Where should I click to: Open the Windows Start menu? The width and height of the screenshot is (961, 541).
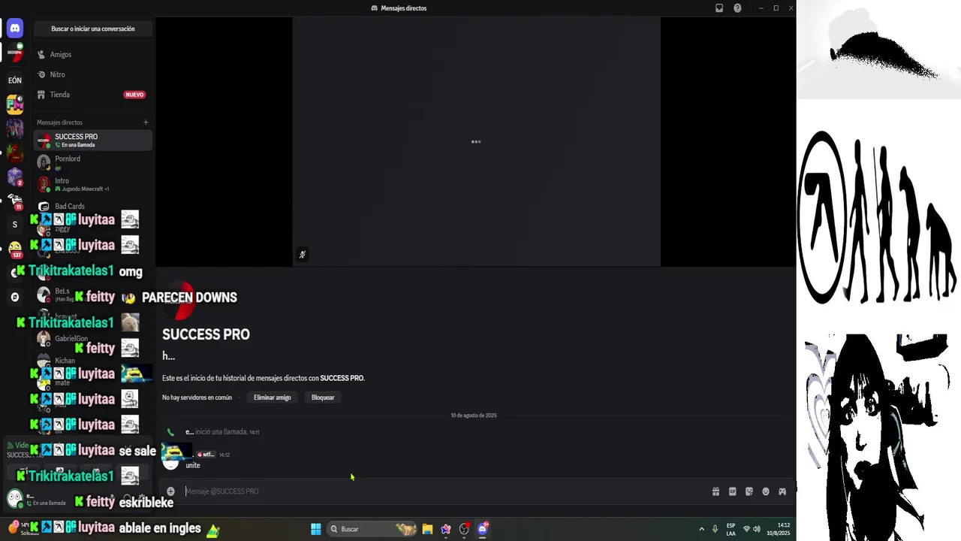click(x=316, y=529)
